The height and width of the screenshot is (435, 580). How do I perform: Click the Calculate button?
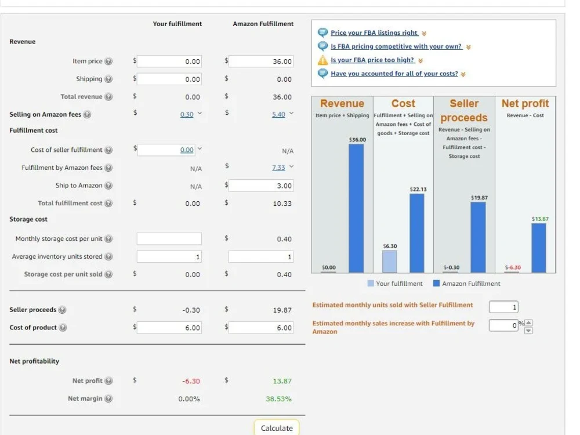276,428
